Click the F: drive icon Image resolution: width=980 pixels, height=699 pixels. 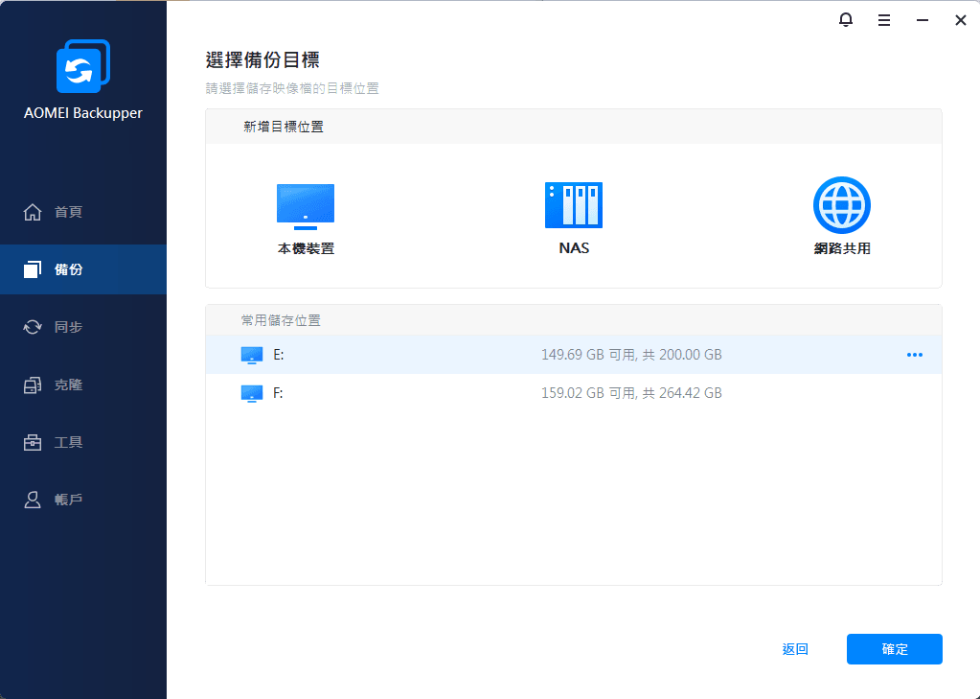tap(252, 394)
